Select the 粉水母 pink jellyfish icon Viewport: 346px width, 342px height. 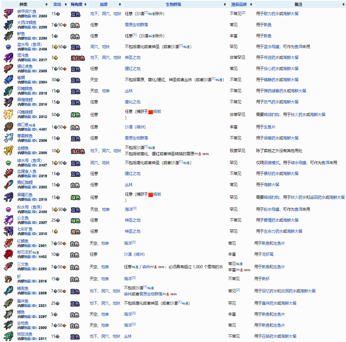(8, 209)
